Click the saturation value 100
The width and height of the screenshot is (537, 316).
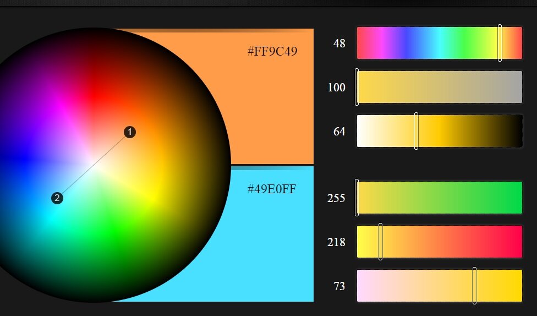(336, 88)
